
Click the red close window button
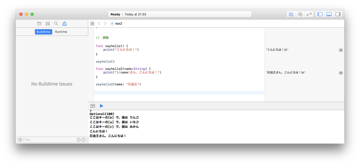coord(21,14)
